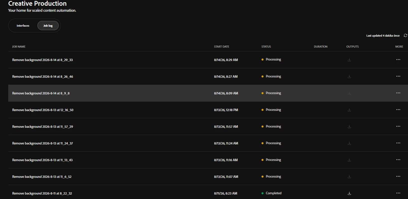Open three-dot menu for job 11_57_29
Image resolution: width=408 pixels, height=199 pixels.
pyautogui.click(x=398, y=126)
